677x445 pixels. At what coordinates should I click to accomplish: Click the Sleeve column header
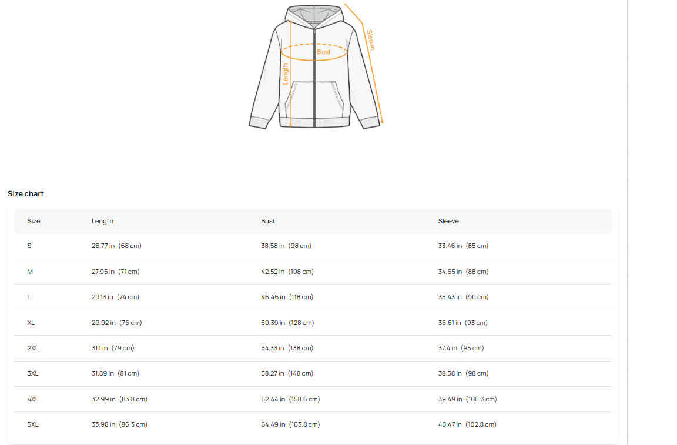[448, 221]
